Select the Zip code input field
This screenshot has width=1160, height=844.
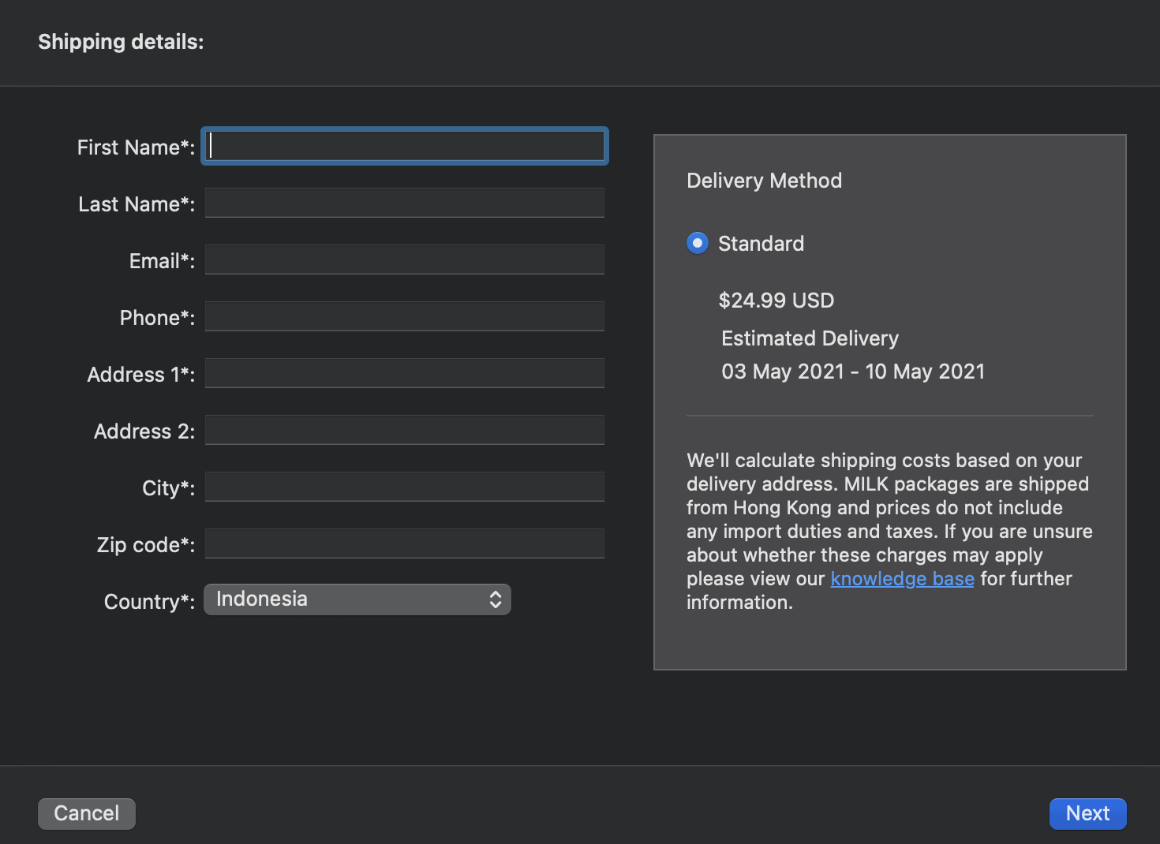point(405,543)
